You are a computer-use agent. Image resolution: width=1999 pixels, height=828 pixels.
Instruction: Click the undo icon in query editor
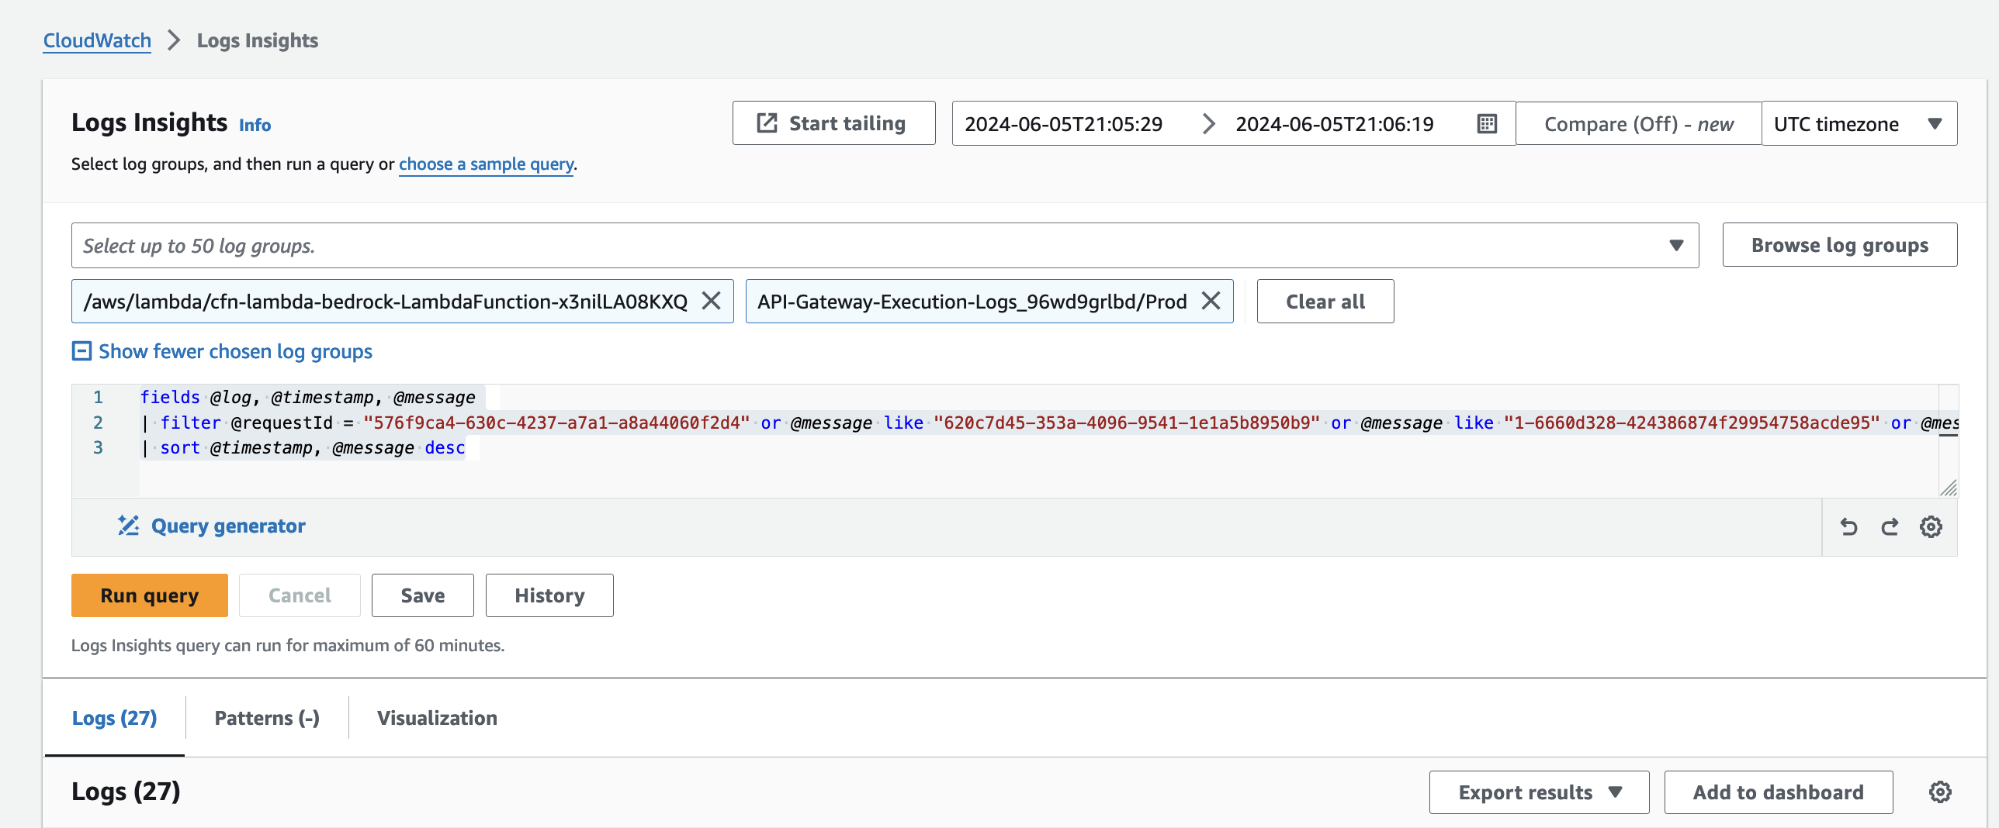[1849, 527]
